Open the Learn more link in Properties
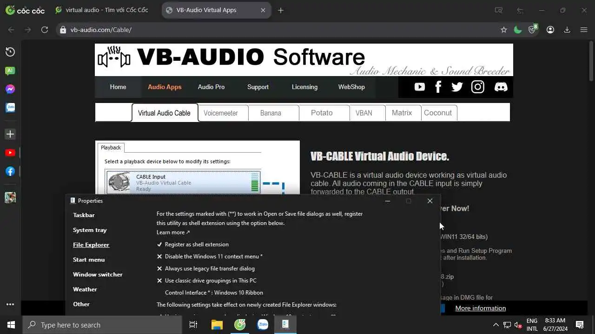The height and width of the screenshot is (334, 595). [x=173, y=232]
